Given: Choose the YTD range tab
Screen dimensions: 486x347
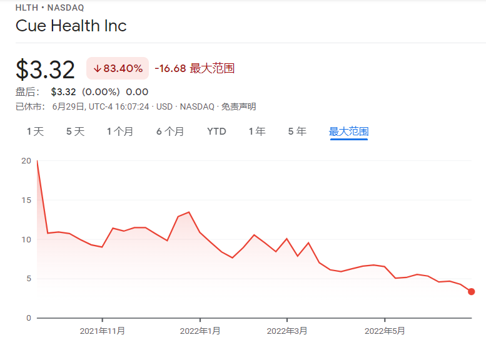Looking at the screenshot, I should 216,132.
